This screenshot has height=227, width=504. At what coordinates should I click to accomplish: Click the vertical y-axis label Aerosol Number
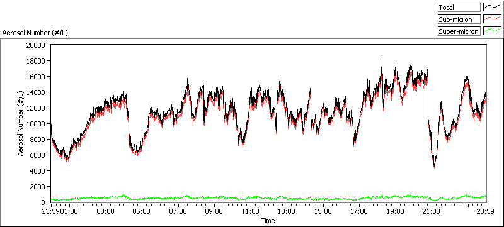click(21, 123)
